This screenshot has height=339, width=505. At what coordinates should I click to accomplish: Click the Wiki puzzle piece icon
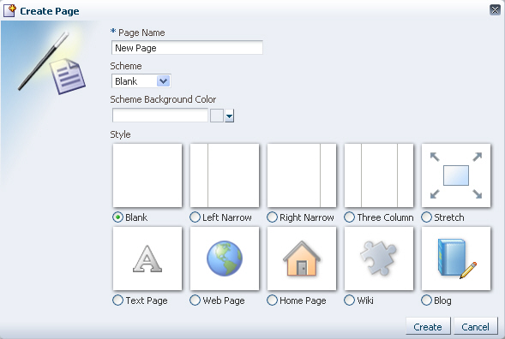[x=379, y=259]
